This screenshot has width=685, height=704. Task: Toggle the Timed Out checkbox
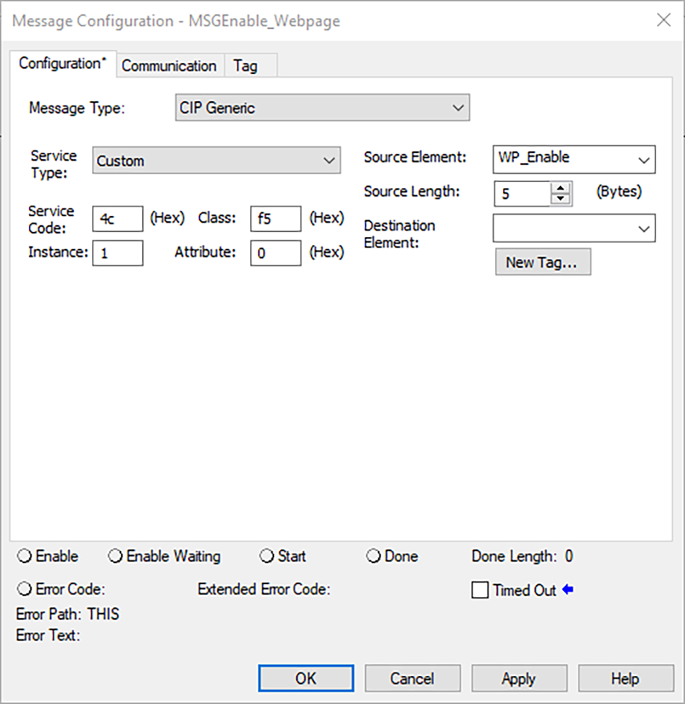pyautogui.click(x=479, y=590)
